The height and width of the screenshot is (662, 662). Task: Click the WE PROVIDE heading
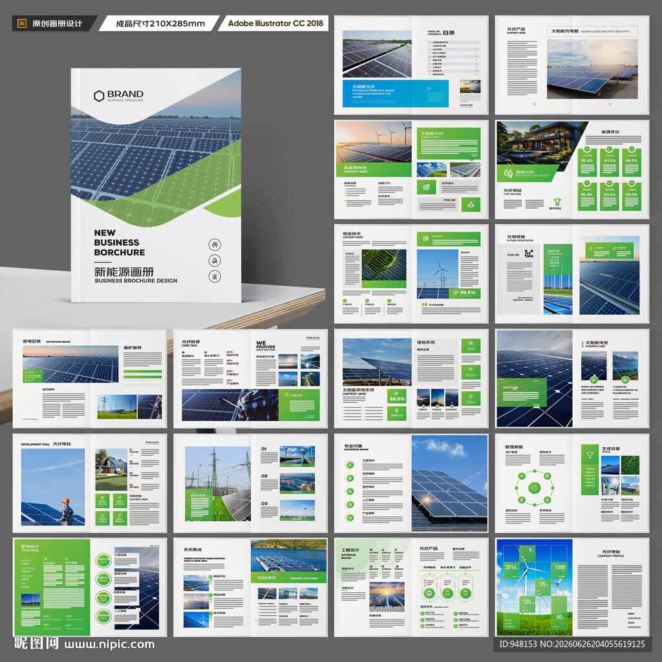266,345
